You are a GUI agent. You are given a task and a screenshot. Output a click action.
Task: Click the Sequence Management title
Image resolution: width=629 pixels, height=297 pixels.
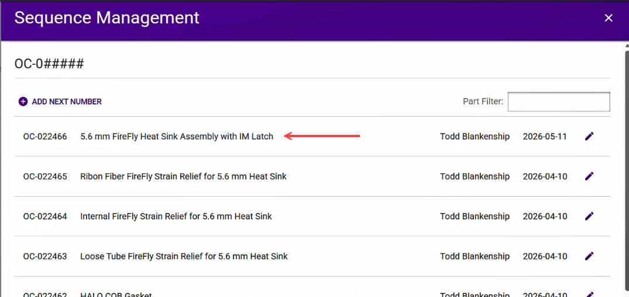106,18
